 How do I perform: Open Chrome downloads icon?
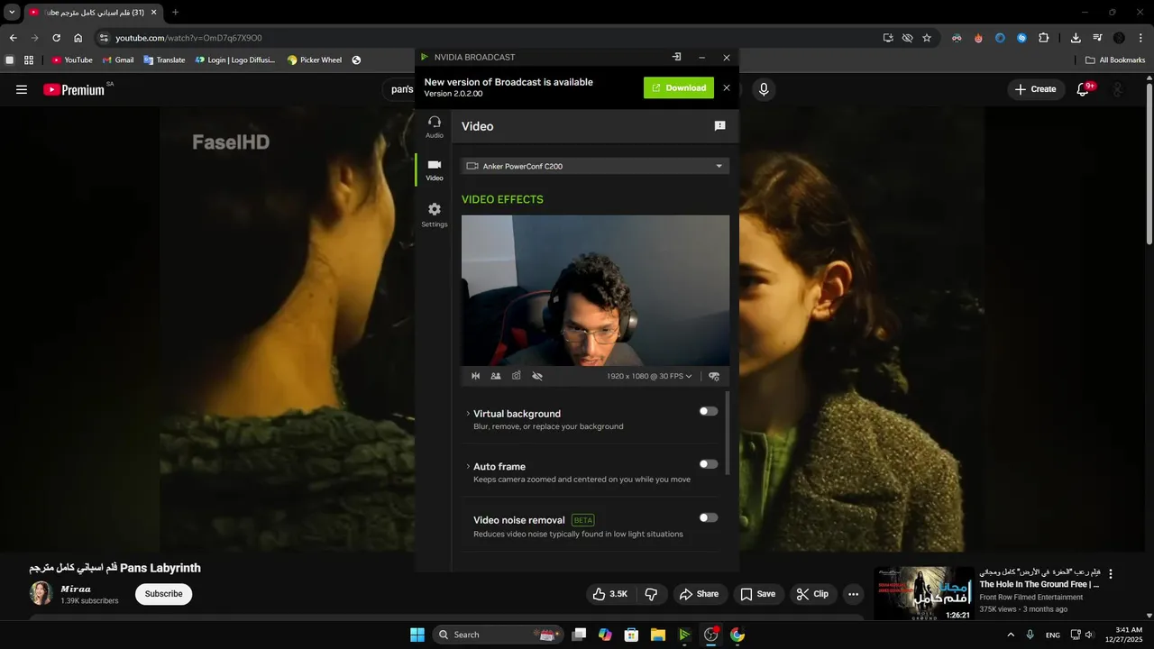1076,38
